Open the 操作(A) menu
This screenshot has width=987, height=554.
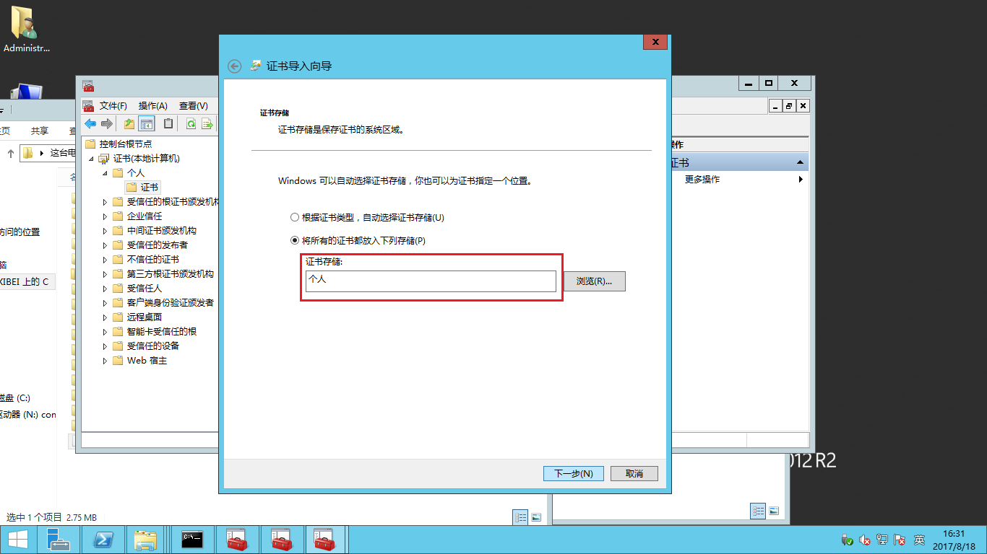pos(152,106)
